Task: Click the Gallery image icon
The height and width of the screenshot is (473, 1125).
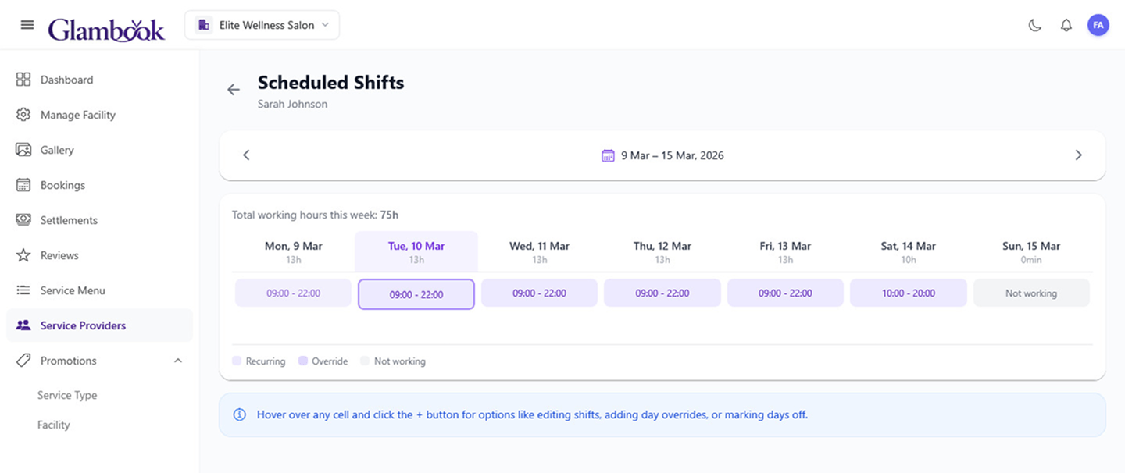Action: (x=23, y=150)
